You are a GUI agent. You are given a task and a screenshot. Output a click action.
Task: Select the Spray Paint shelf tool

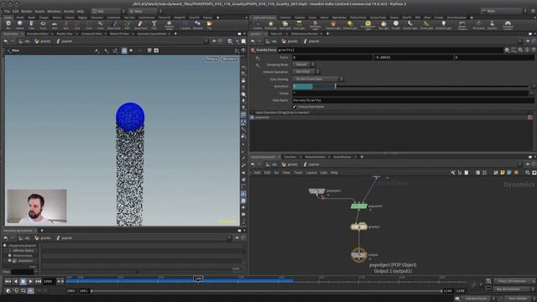140,24
